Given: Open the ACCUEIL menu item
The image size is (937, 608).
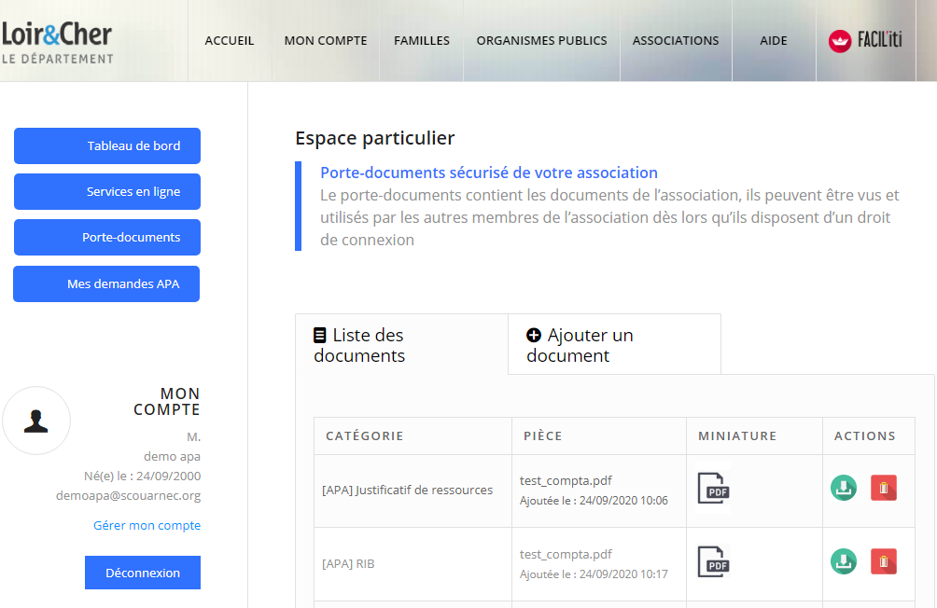Looking at the screenshot, I should coord(230,41).
